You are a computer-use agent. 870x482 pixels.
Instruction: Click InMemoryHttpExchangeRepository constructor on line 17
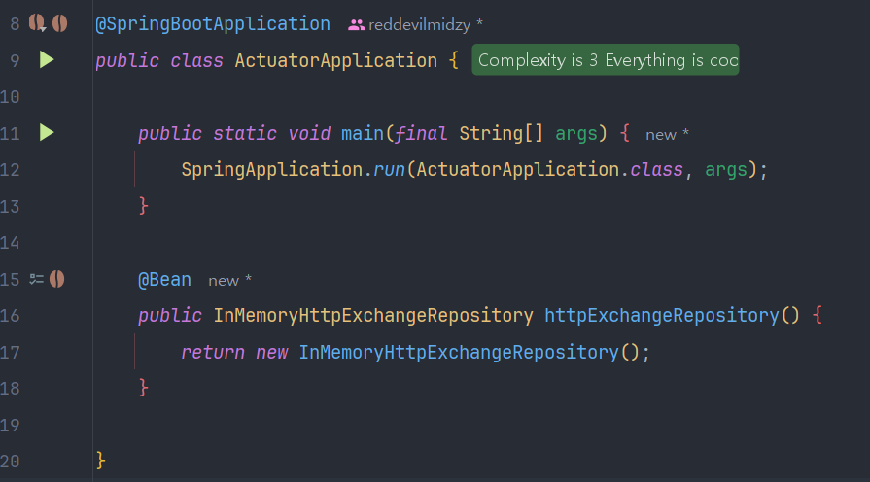click(x=458, y=352)
